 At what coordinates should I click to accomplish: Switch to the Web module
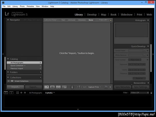point(149,14)
